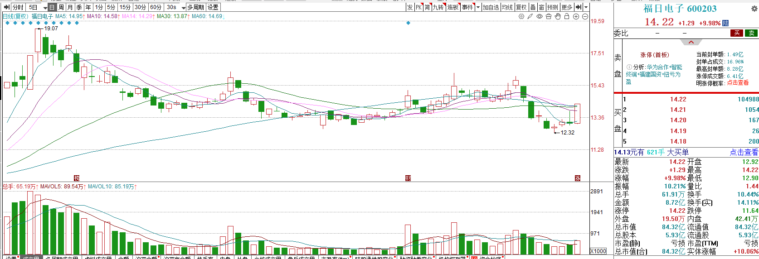Click the 多周期 multi-period button
The image size is (759, 259).
coord(196,7)
